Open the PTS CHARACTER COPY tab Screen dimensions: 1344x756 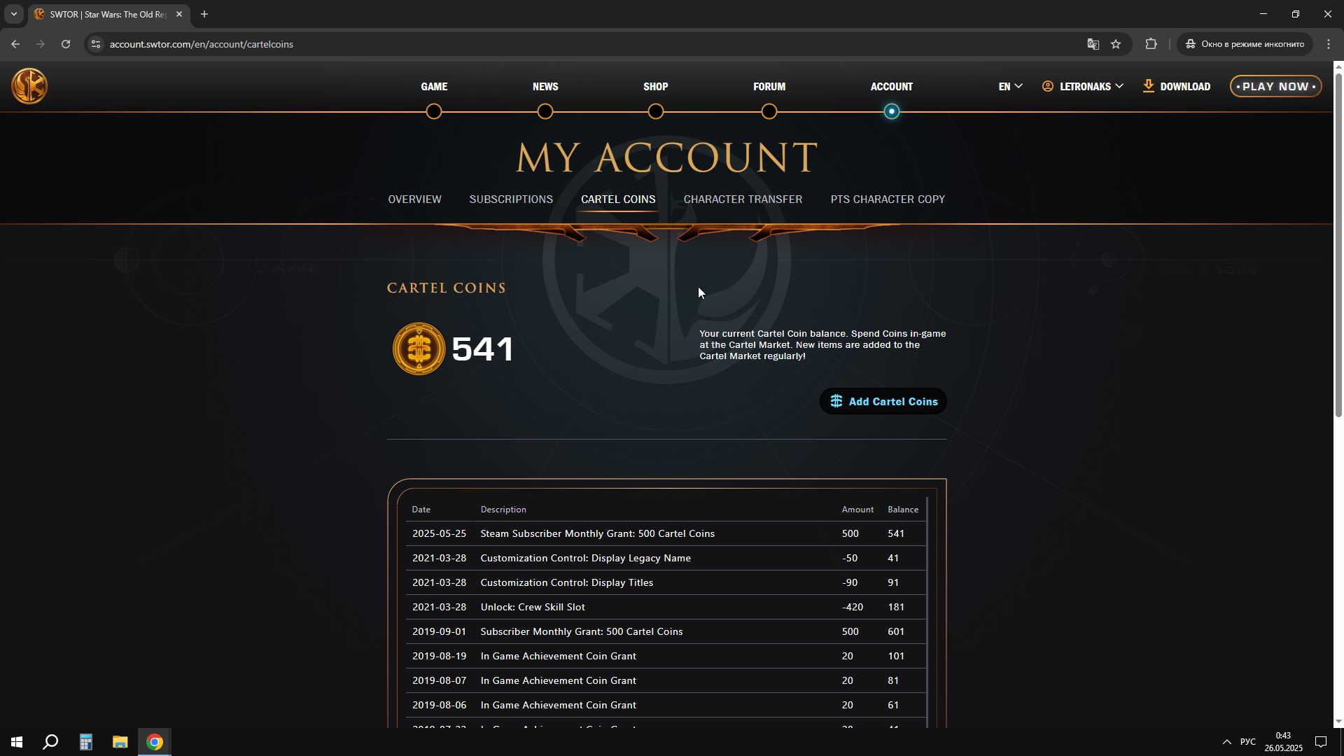888,199
